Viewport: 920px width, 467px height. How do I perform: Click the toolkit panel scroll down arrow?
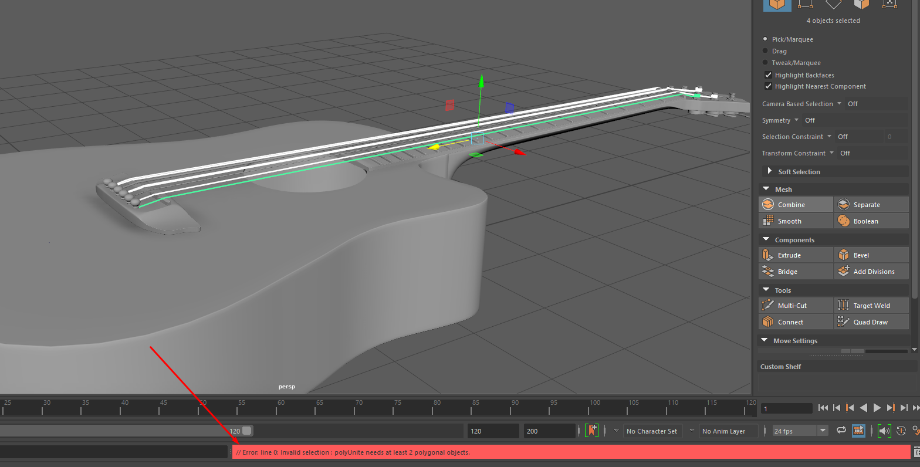pyautogui.click(x=915, y=350)
